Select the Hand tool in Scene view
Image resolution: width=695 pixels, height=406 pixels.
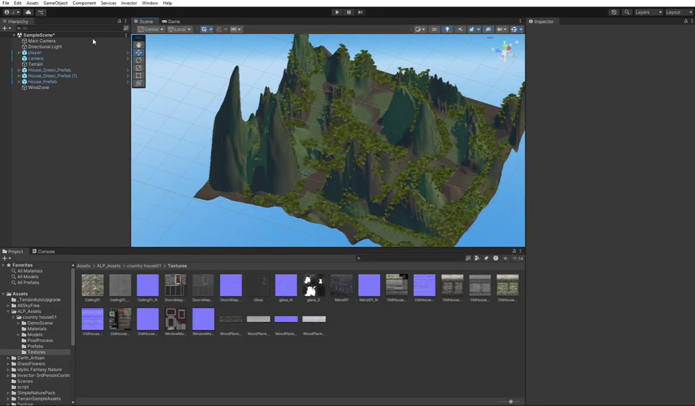[x=139, y=45]
